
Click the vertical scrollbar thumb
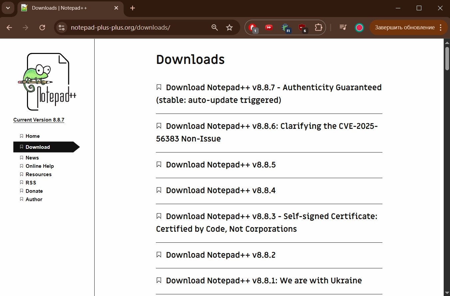(447, 58)
